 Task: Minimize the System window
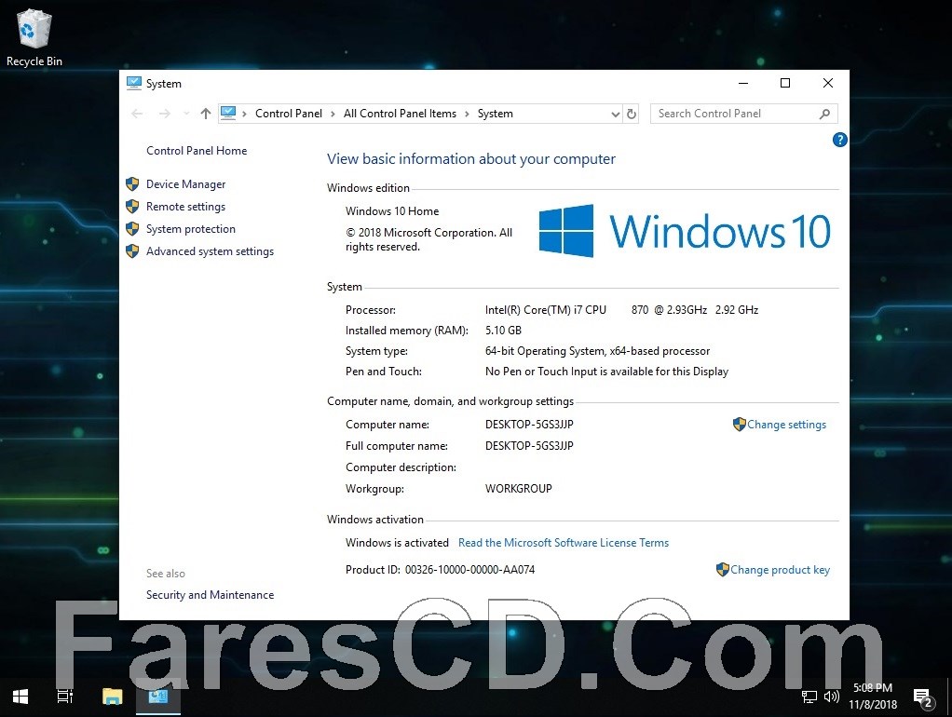click(x=743, y=83)
